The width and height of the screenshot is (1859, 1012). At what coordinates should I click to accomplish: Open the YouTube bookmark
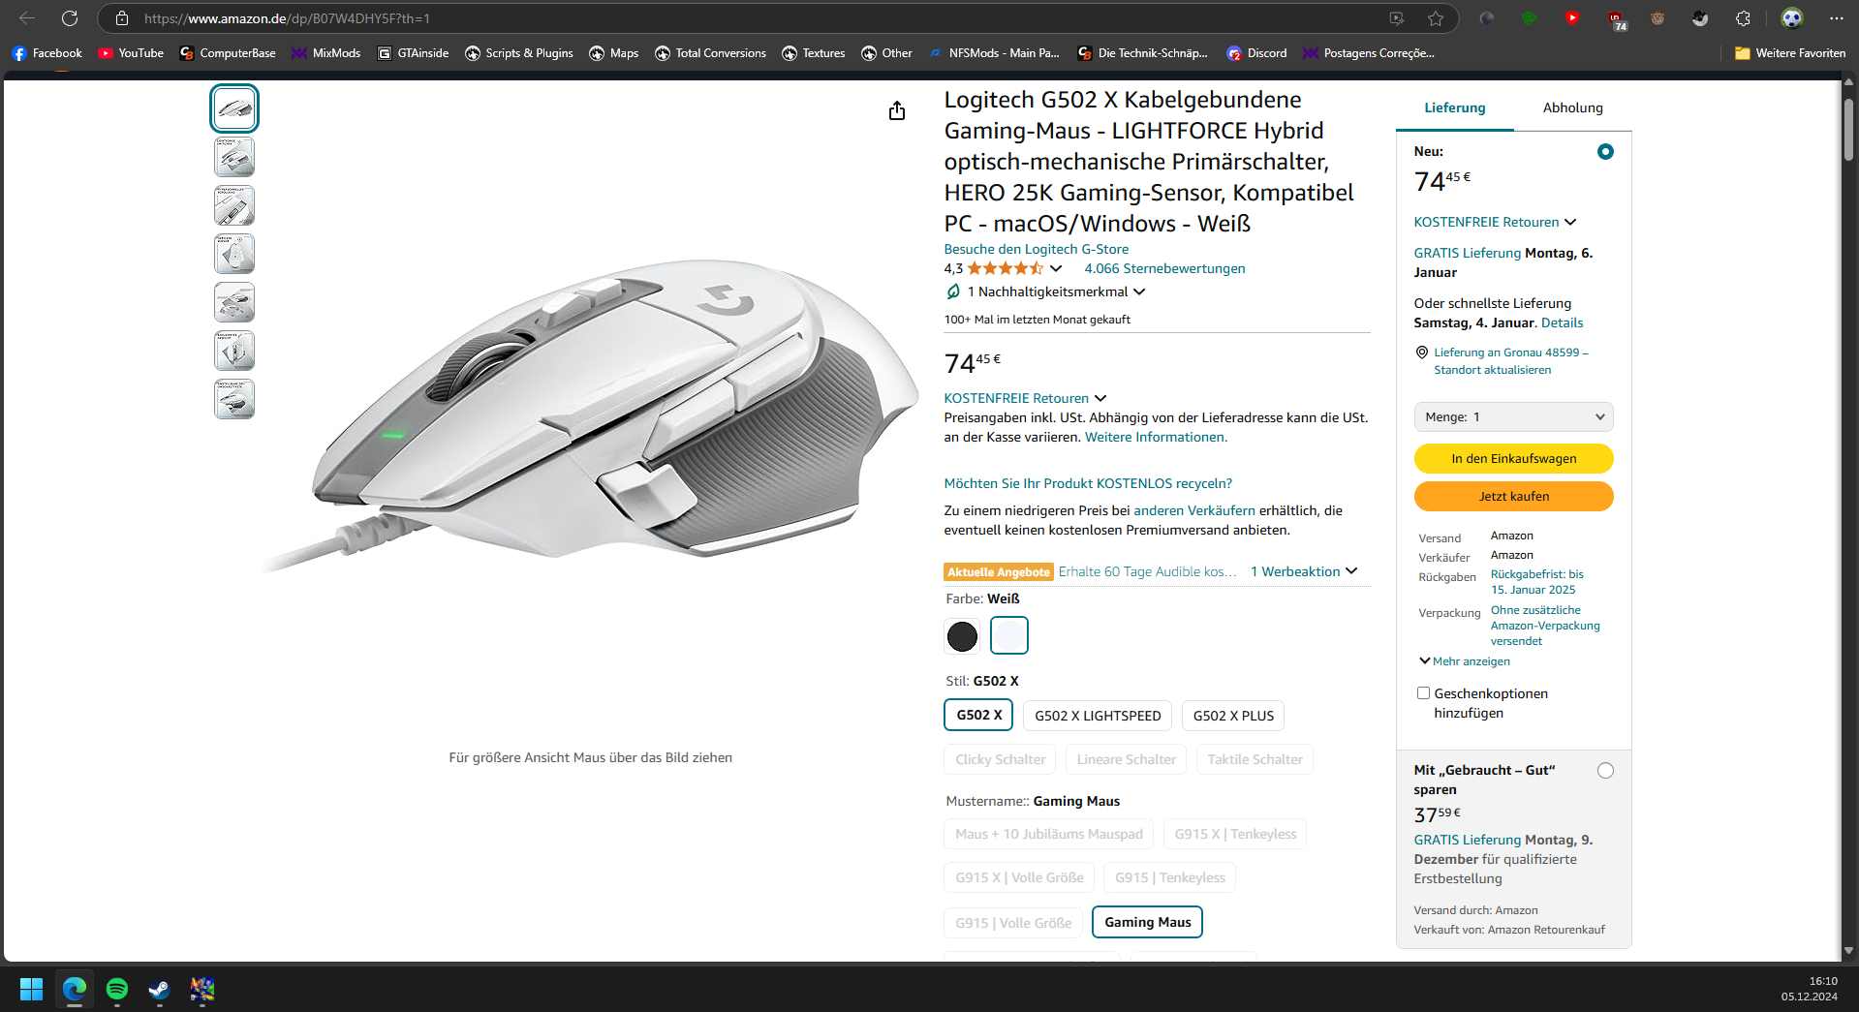[x=131, y=53]
